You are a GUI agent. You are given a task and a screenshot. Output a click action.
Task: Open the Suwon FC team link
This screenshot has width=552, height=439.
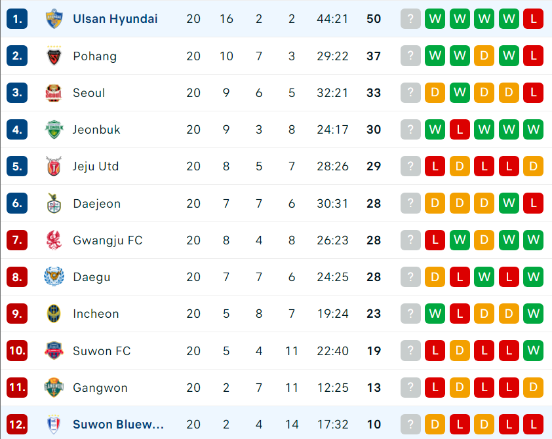pos(102,351)
